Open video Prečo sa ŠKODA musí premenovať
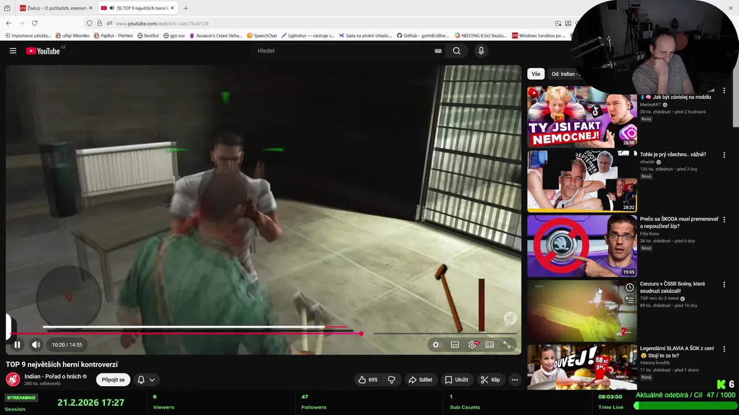Screen dimensions: 739x415 pos(679,222)
